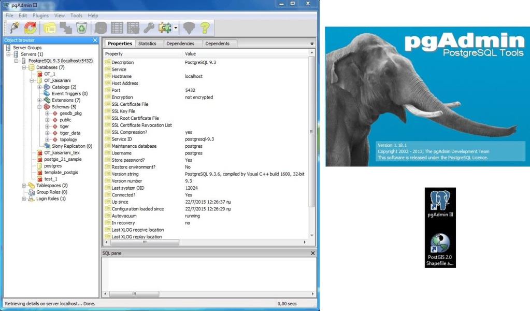Open the Plugins dropdown arrow
The image size is (530, 311).
tap(176, 28)
